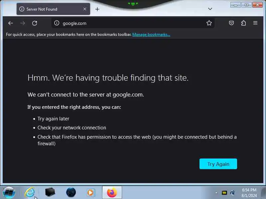Reload the current page
The image size is (266, 199).
(x=35, y=23)
